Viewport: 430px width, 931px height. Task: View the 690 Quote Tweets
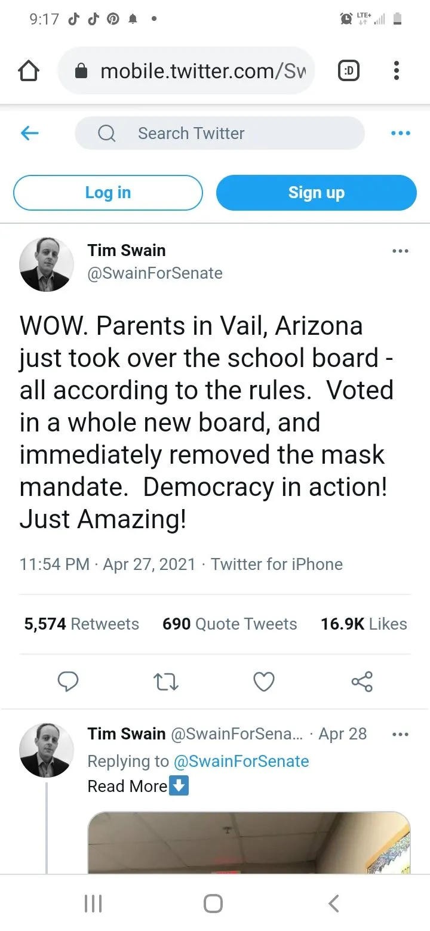[229, 624]
